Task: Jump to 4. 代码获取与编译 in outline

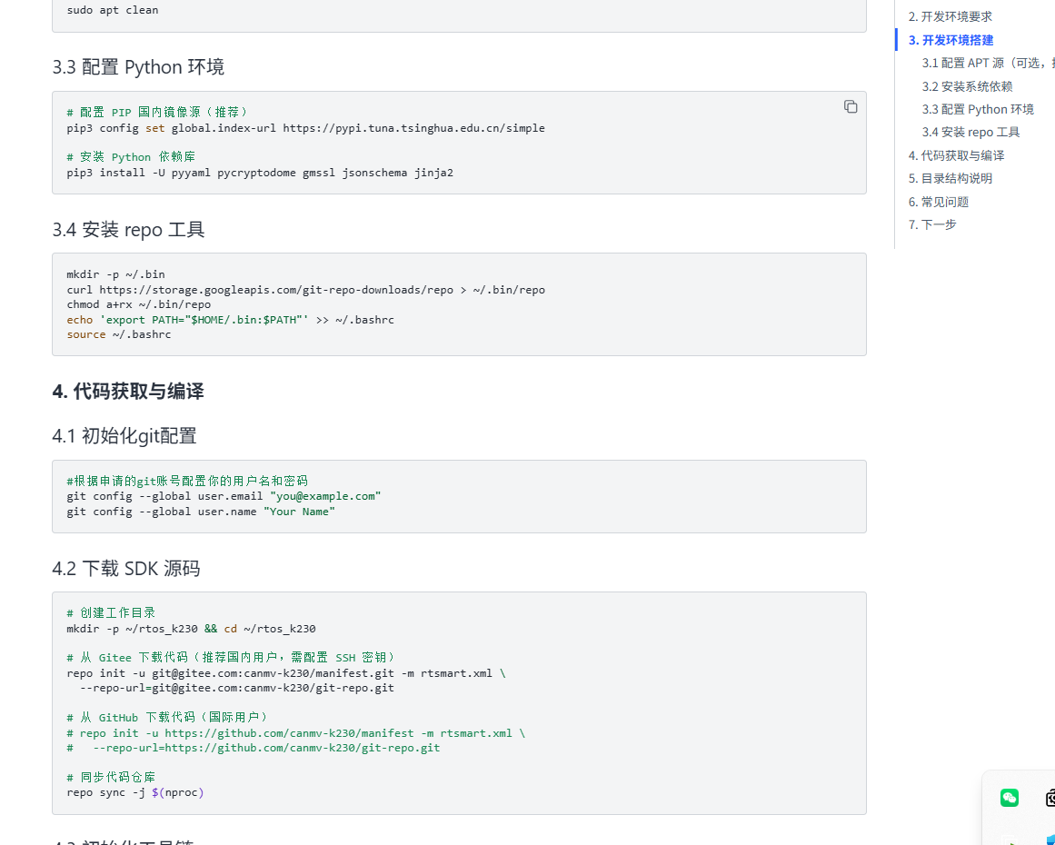Action: 956,155
